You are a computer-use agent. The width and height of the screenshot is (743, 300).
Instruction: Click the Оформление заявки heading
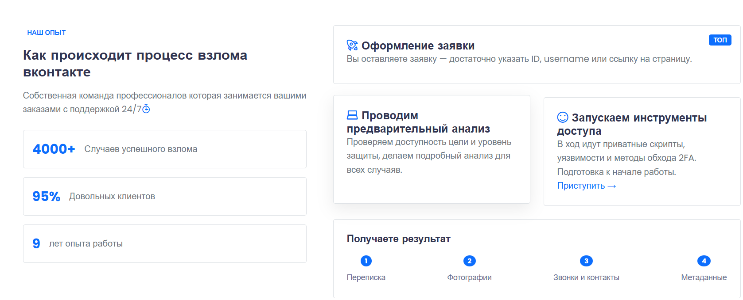[418, 46]
